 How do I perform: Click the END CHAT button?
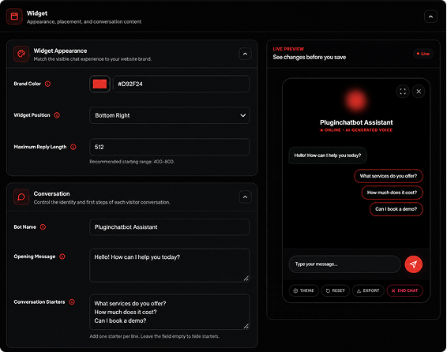click(x=404, y=290)
